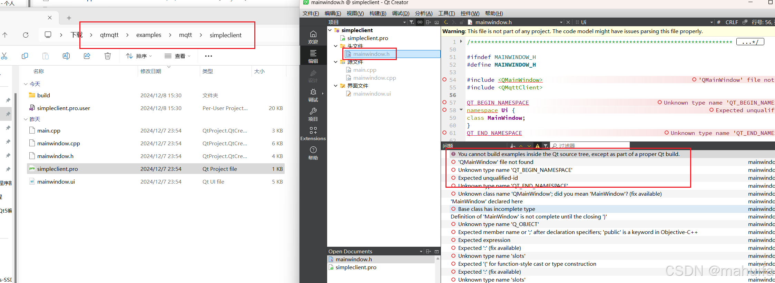Open the 编辑(E) menu
Viewport: 775px width, 283px height.
pos(333,13)
